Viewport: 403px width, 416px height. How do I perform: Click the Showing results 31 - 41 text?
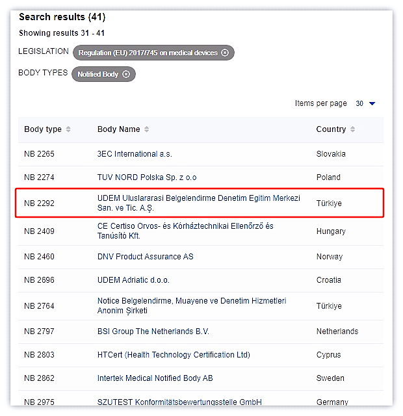pos(62,33)
